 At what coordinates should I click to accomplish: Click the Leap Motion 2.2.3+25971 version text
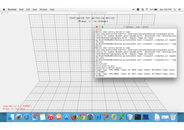(x=17, y=106)
